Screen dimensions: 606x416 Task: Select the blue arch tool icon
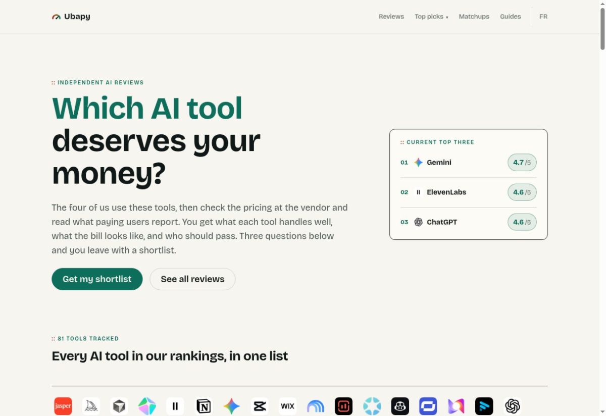(x=316, y=406)
